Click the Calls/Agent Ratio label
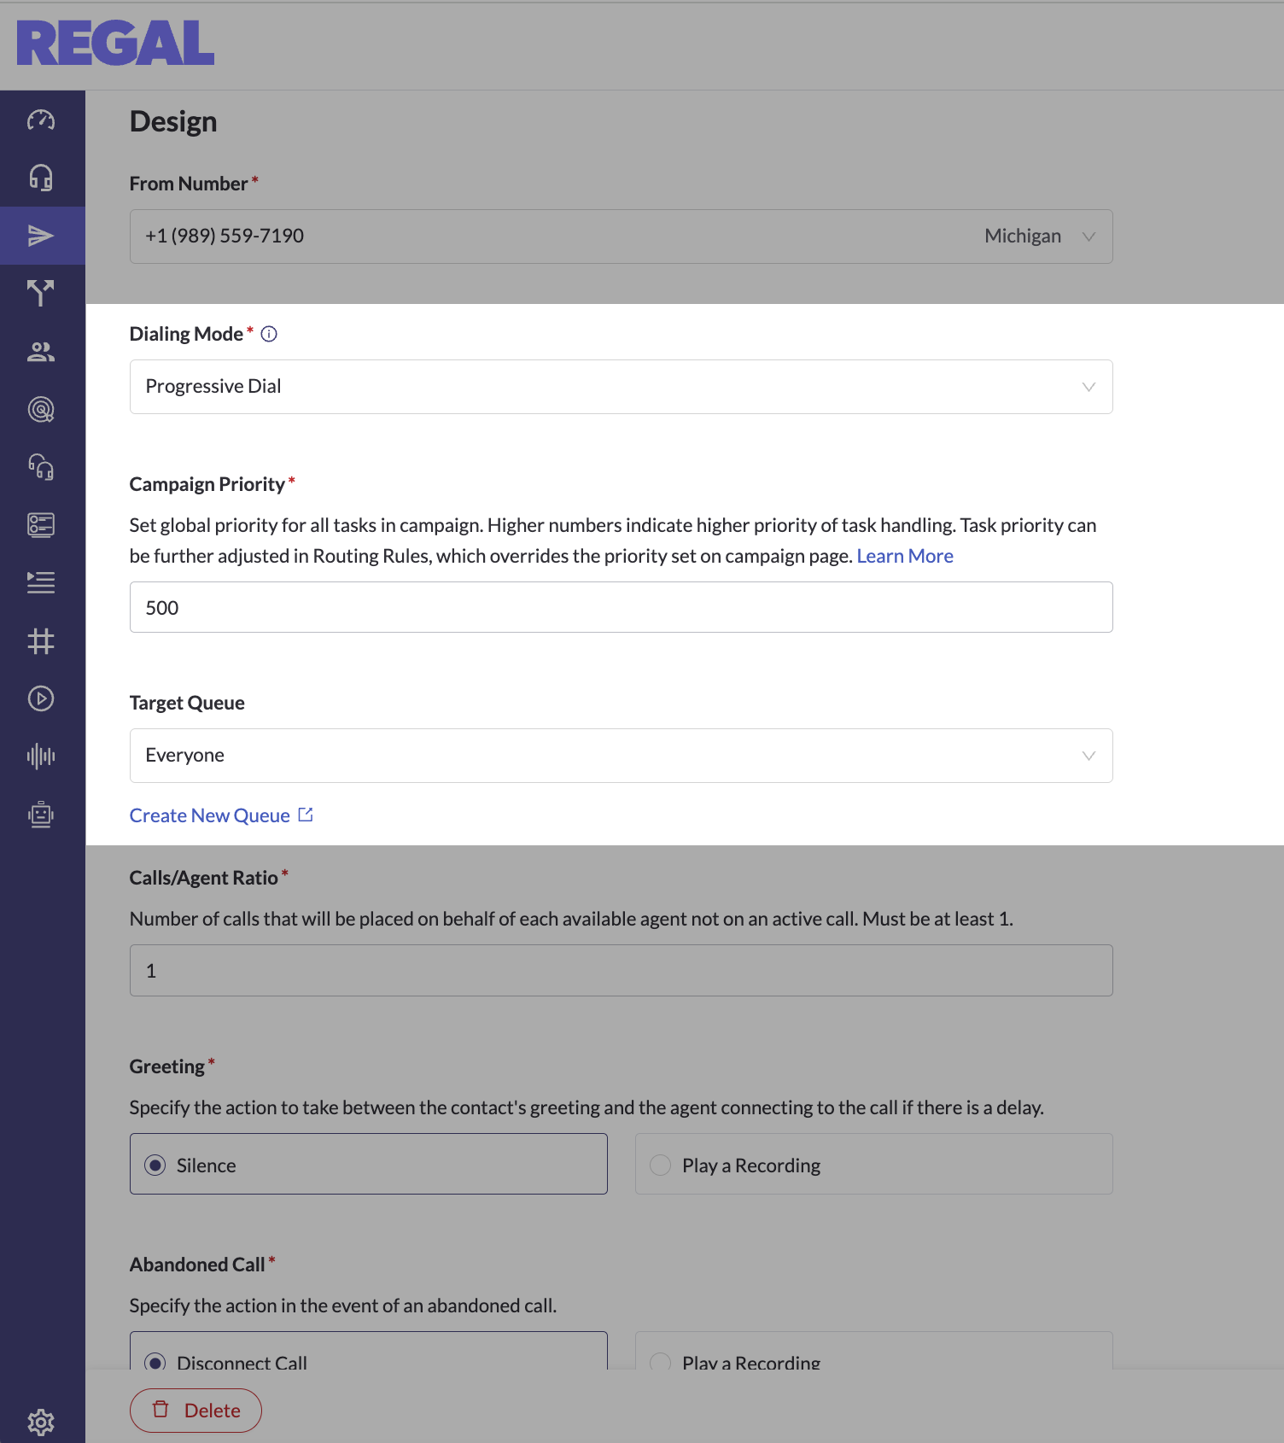1284x1443 pixels. (204, 878)
